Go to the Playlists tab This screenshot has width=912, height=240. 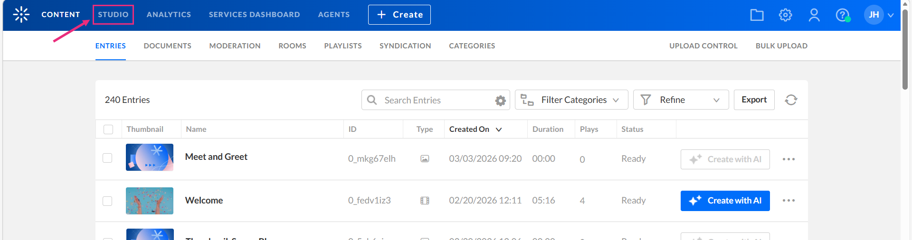point(343,46)
